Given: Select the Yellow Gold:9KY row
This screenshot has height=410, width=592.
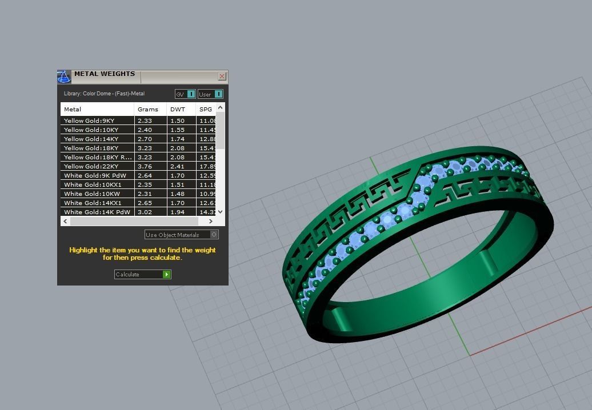Looking at the screenshot, I should [138, 120].
